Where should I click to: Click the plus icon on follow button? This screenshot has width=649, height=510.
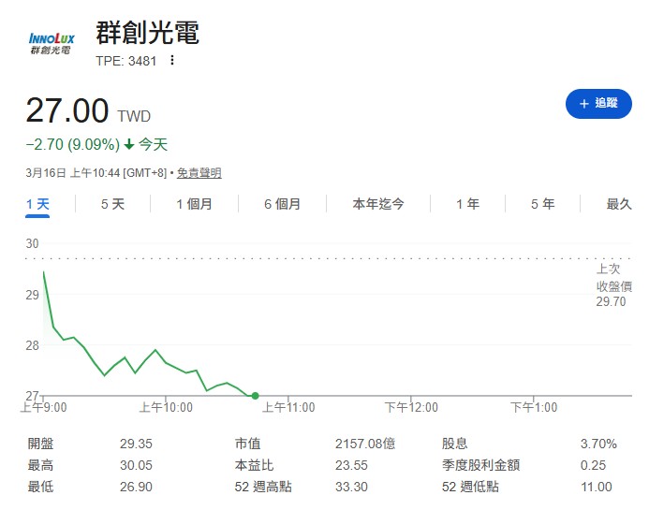584,104
